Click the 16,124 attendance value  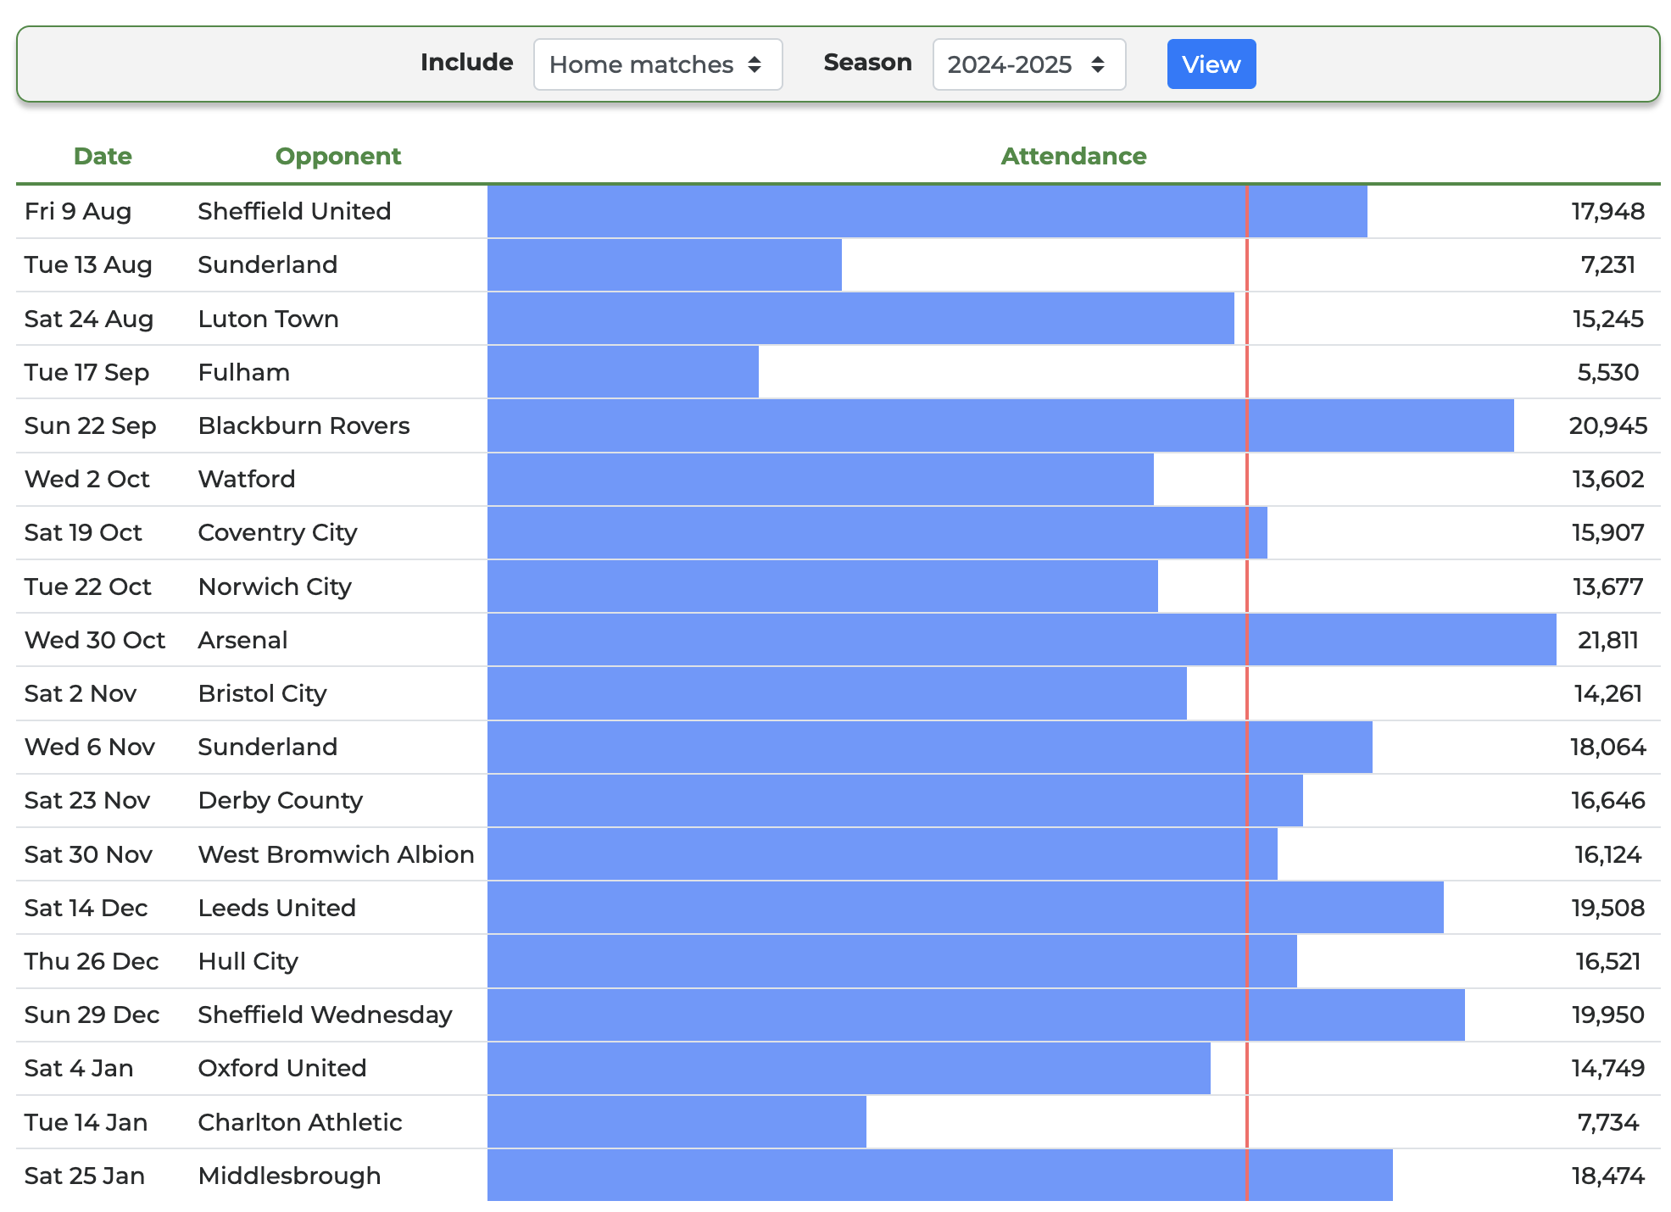[1607, 854]
